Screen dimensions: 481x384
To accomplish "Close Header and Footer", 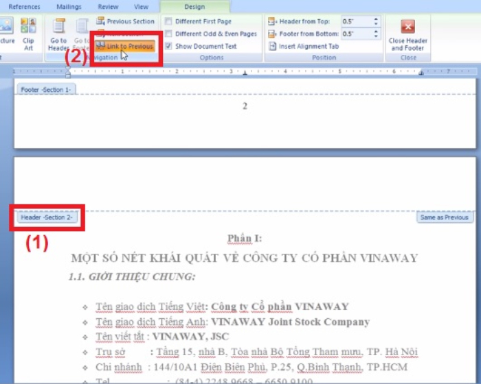I will tap(407, 34).
